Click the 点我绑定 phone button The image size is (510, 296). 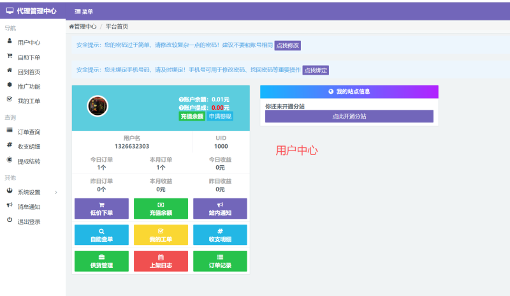316,70
